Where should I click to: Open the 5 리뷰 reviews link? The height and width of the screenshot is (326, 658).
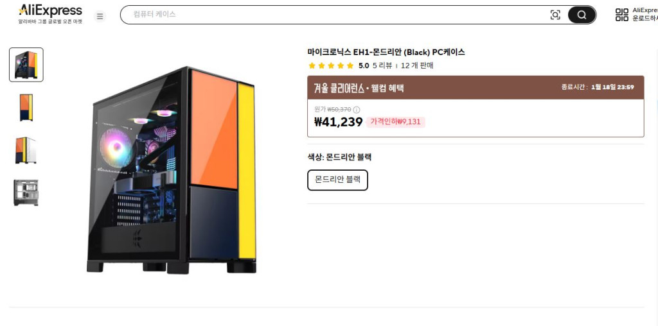pos(382,65)
